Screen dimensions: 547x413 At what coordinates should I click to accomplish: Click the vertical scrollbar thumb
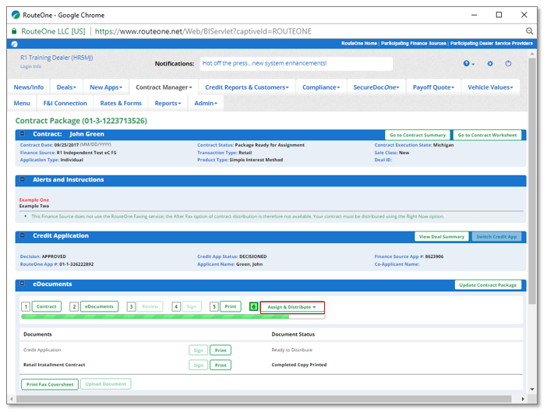pos(532,181)
